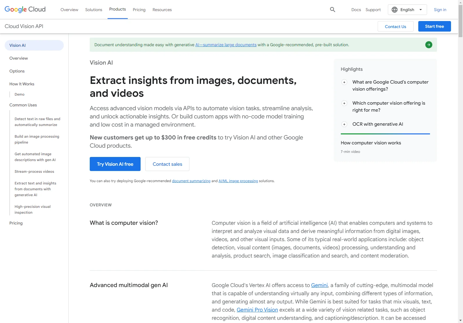Click the OVERVIEW section label
463x323 pixels.
[101, 205]
